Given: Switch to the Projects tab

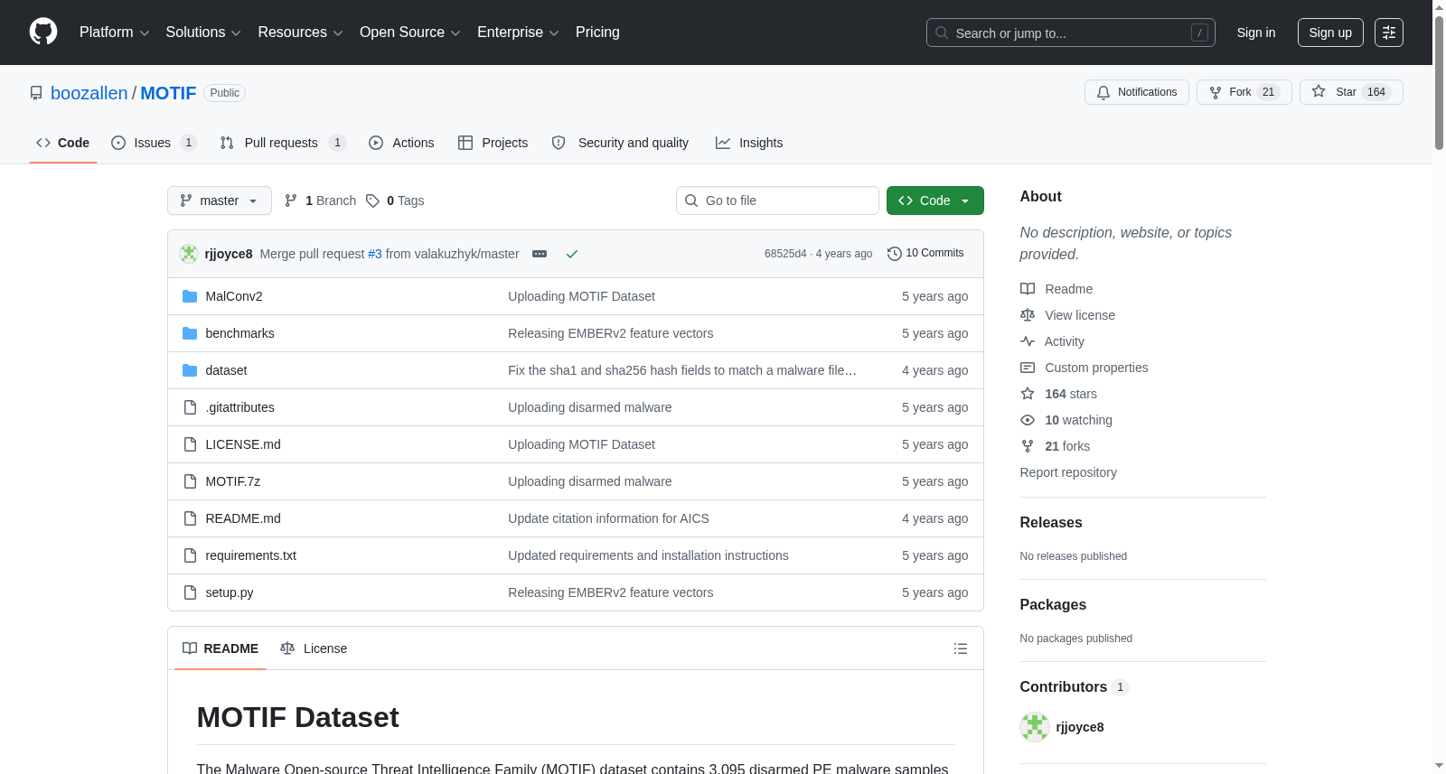Looking at the screenshot, I should coord(493,143).
